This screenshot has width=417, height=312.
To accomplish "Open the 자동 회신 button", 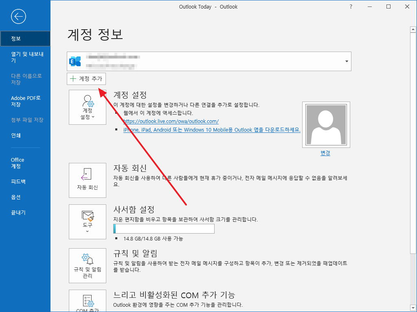I will click(x=88, y=180).
